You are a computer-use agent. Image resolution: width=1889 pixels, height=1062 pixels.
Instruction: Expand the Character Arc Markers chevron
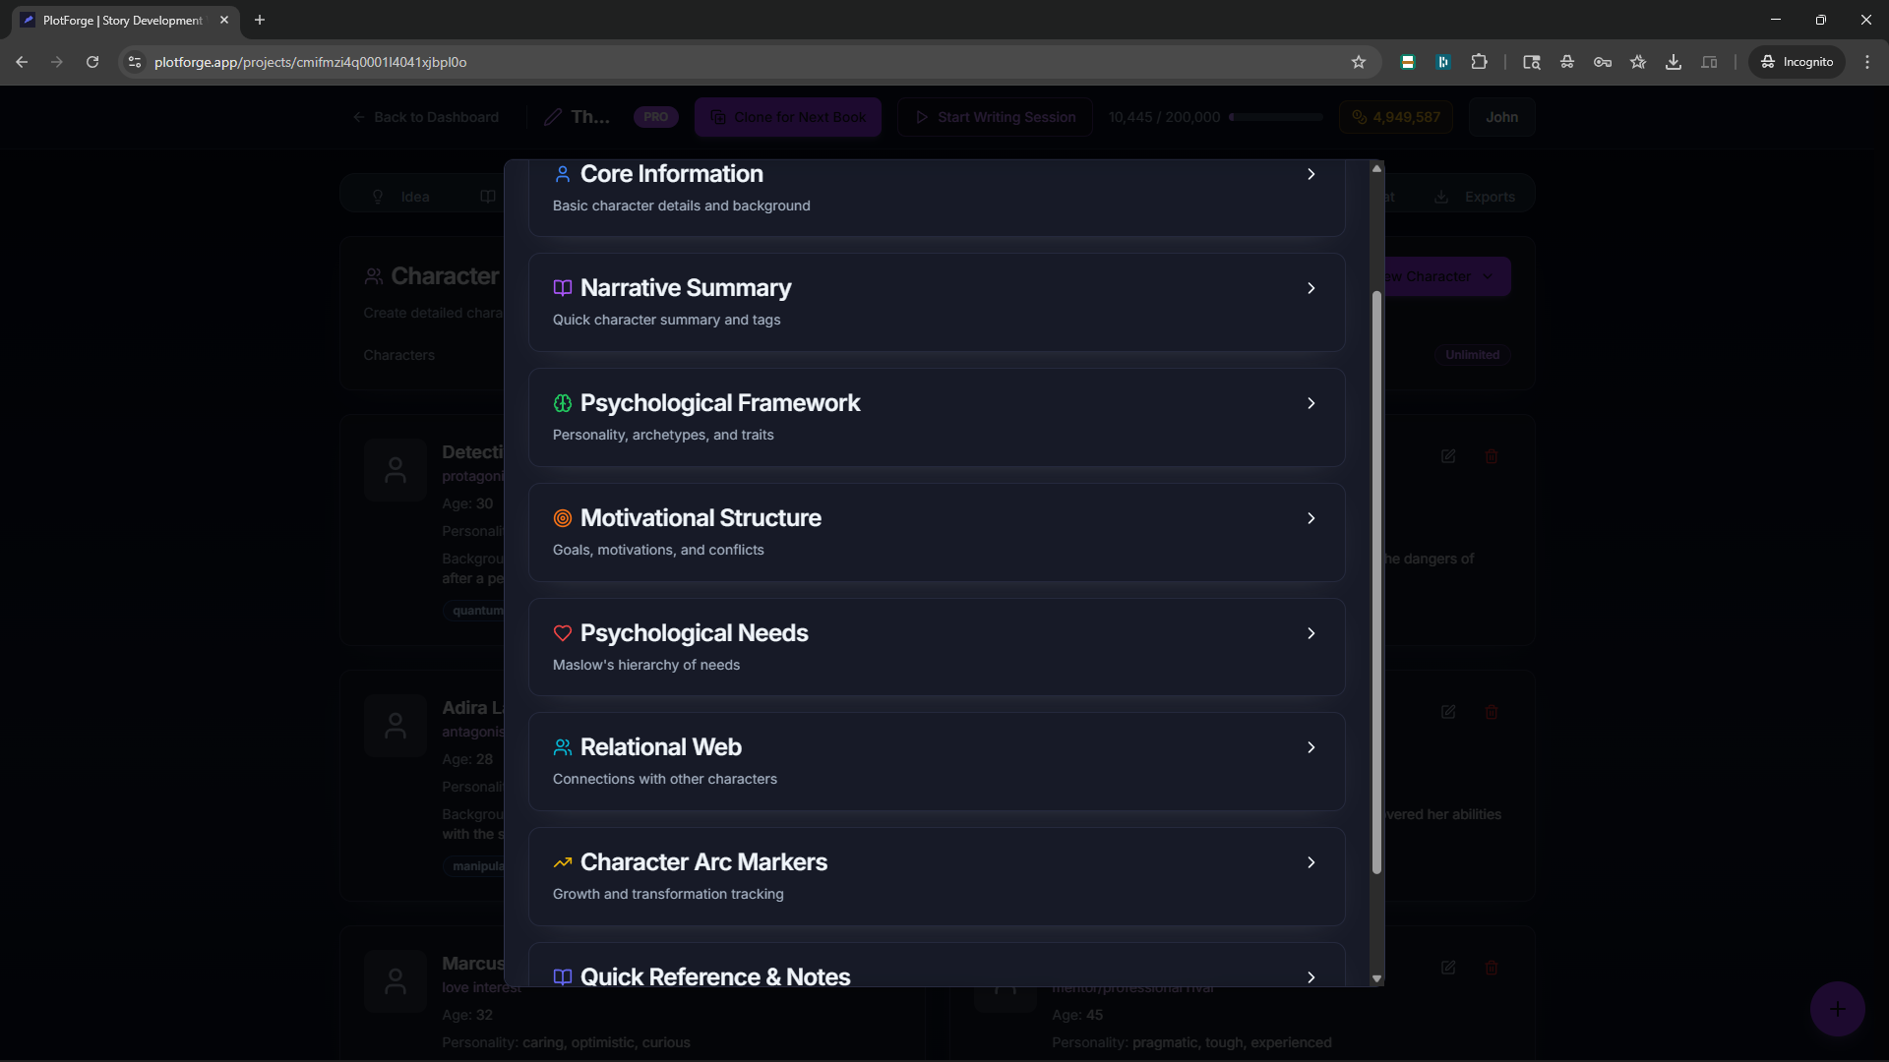(x=1310, y=862)
